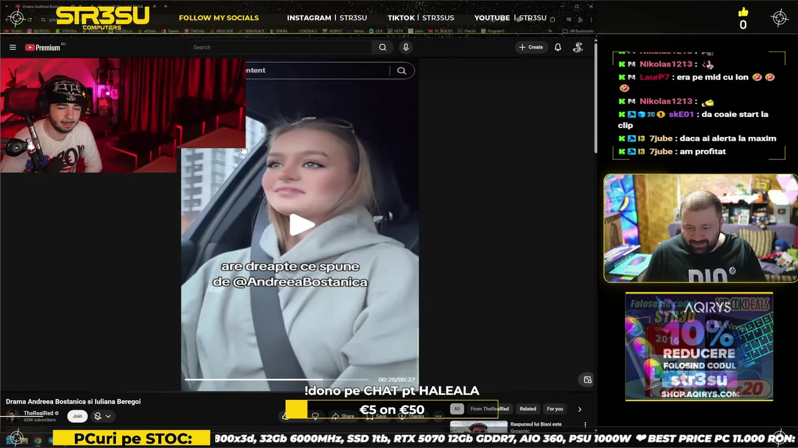Image resolution: width=798 pixels, height=448 pixels.
Task: Click chat username skE01
Action: pos(681,114)
